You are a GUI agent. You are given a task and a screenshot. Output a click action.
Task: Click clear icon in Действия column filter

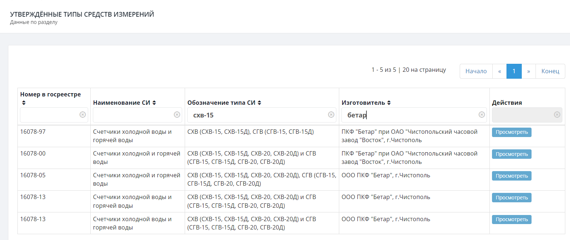coord(557,115)
